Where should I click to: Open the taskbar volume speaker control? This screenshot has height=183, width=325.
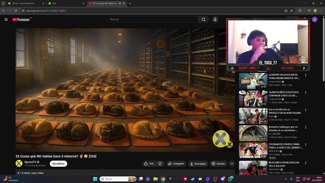308,179
